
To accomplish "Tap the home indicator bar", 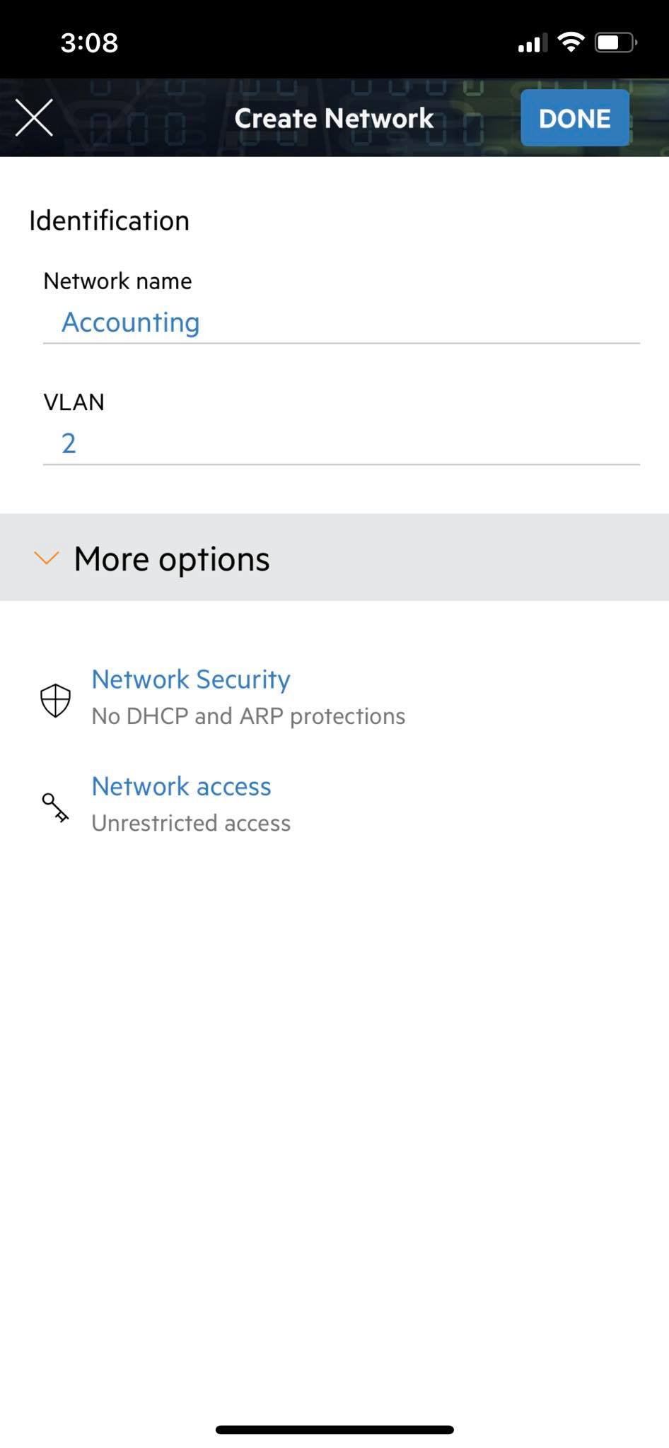I will click(x=334, y=1430).
